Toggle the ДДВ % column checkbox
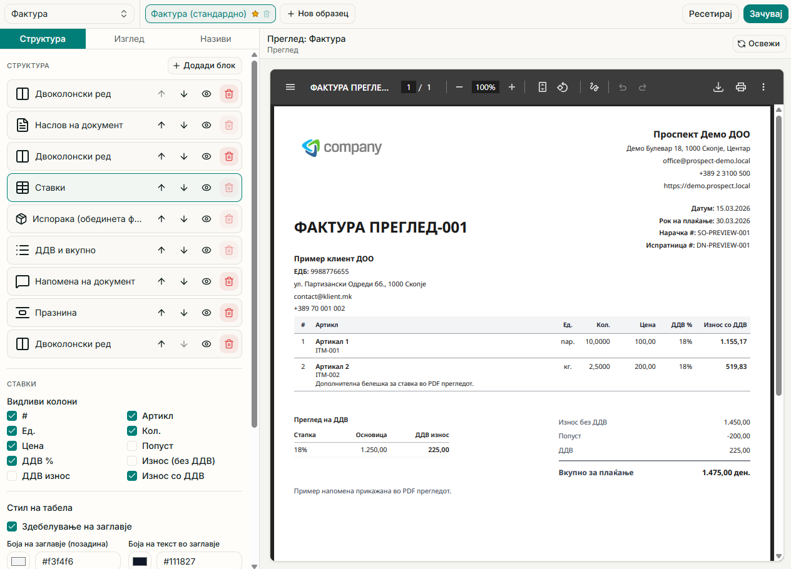791x569 pixels. (x=12, y=461)
